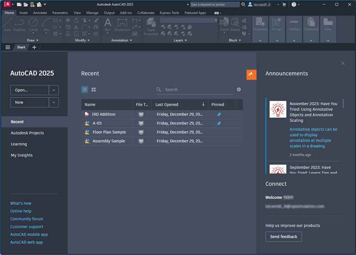Select the Arc tool
356x255 pixels.
point(46,25)
